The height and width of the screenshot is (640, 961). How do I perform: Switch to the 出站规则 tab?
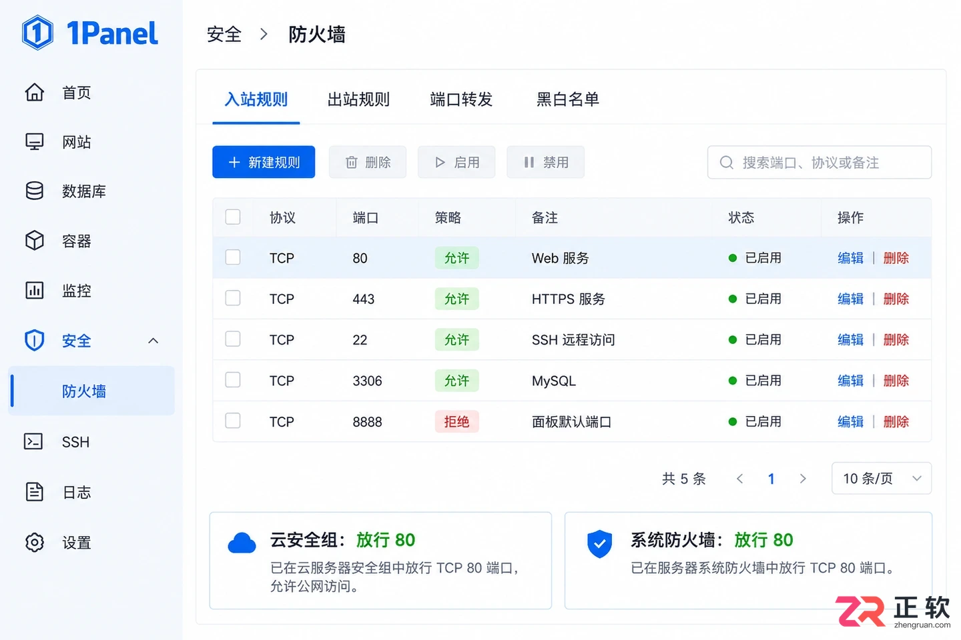(358, 100)
